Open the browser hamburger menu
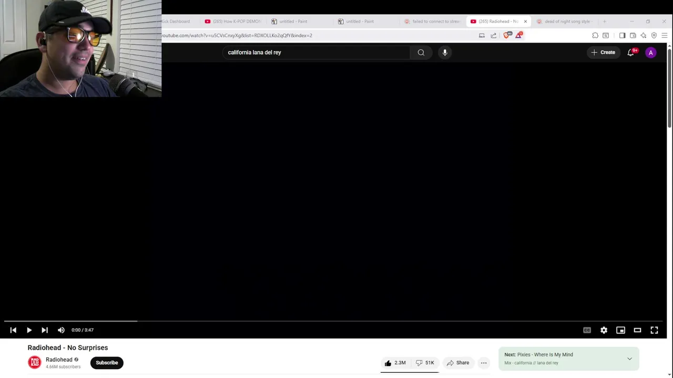The height and width of the screenshot is (378, 673). [x=665, y=36]
